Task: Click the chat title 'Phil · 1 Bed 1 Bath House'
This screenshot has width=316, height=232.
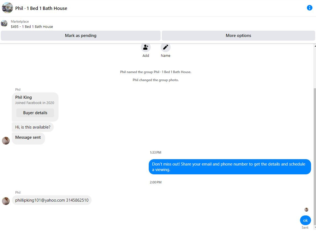Action: (x=41, y=8)
